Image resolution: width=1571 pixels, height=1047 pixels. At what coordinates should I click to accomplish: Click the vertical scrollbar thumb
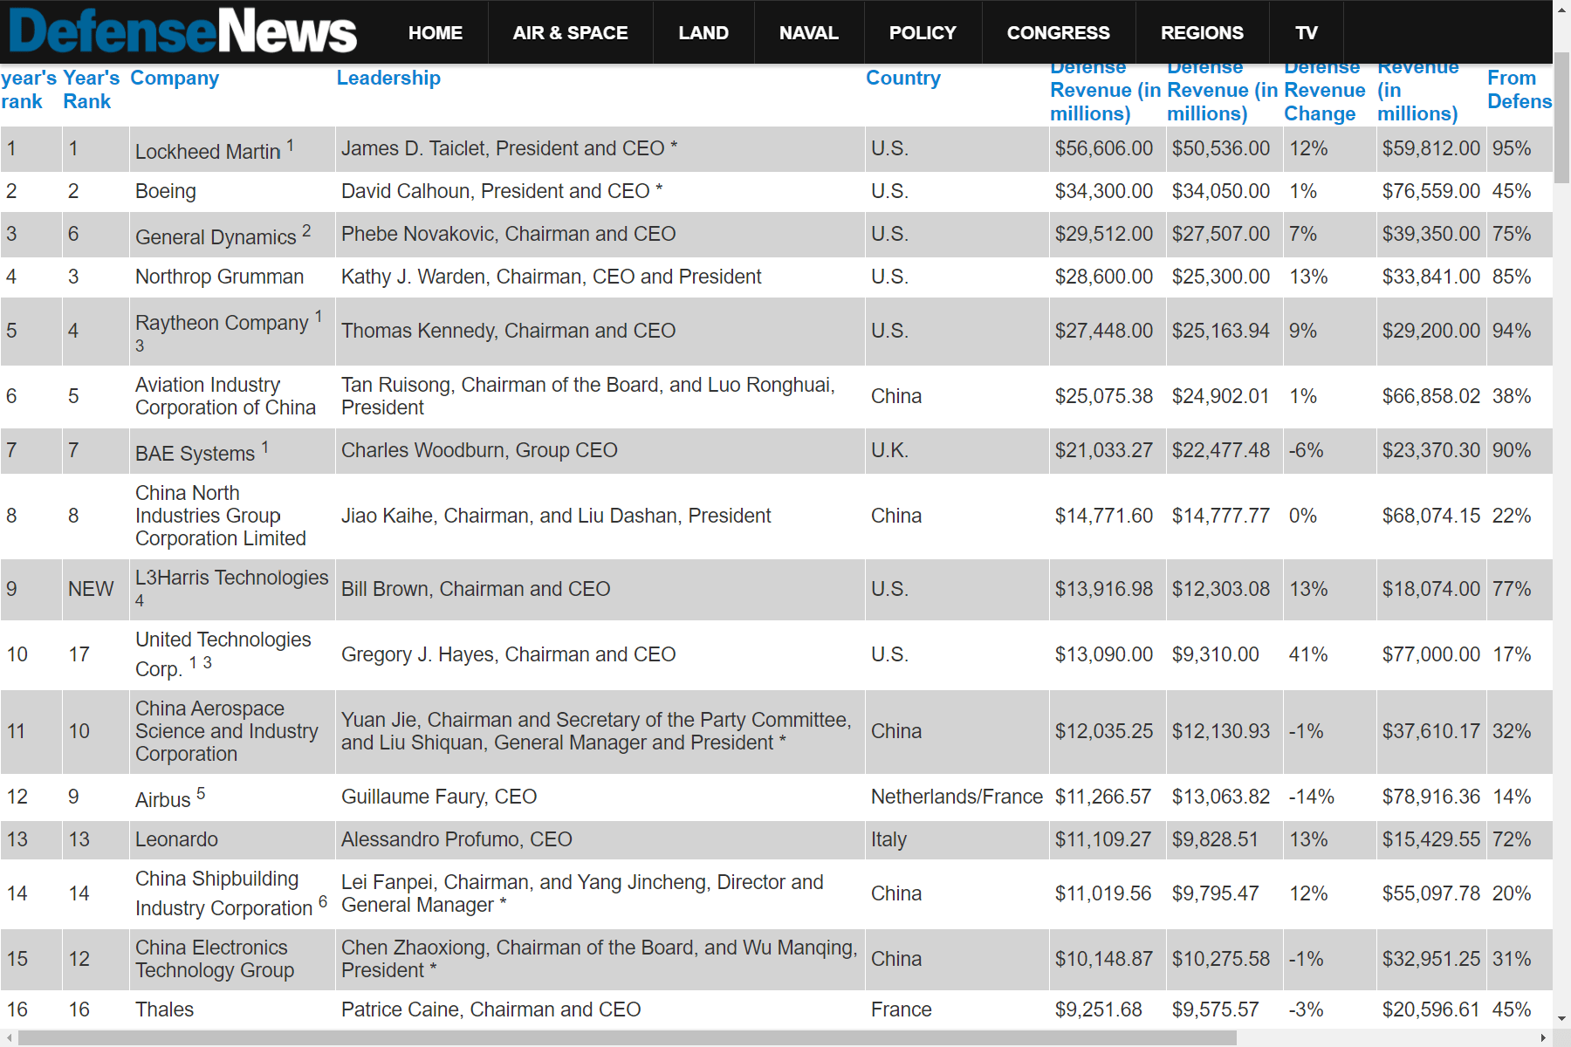point(1562,118)
